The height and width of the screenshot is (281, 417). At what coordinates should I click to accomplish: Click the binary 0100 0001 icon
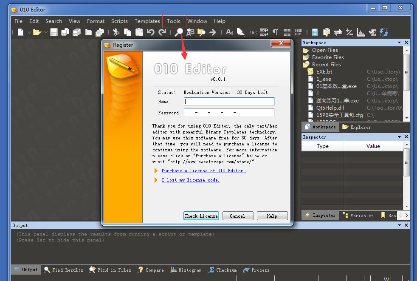click(x=299, y=32)
